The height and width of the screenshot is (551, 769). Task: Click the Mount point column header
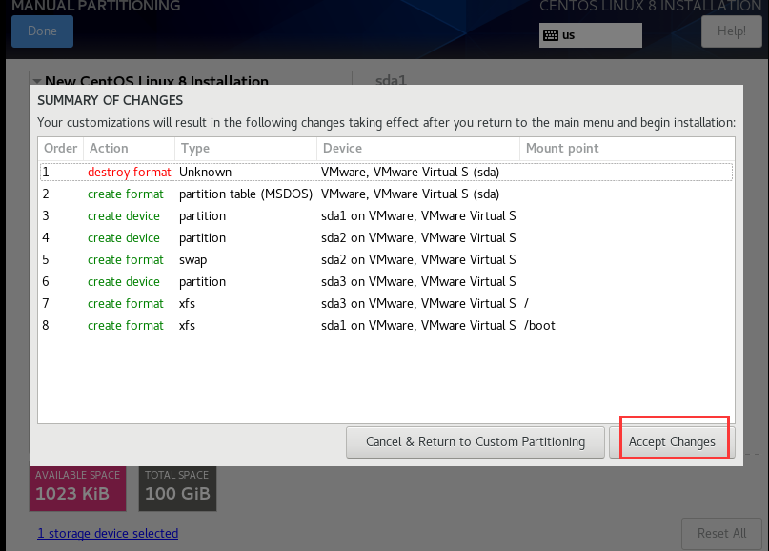tap(627, 148)
